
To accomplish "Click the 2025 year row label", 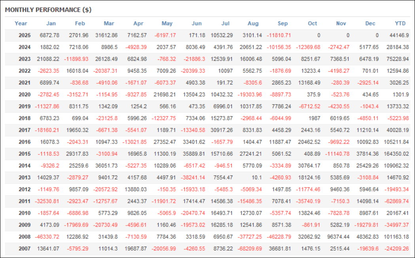I will click(25, 36).
